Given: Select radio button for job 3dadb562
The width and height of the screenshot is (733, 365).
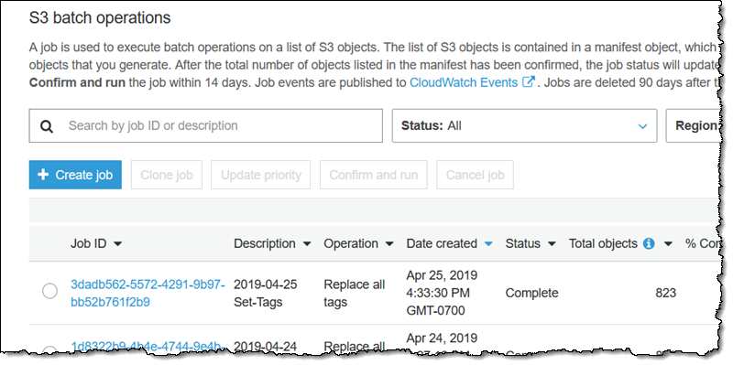Looking at the screenshot, I should (x=49, y=291).
